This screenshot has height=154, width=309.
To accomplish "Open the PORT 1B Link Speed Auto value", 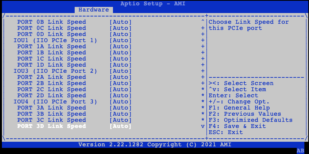I will tap(120, 52).
